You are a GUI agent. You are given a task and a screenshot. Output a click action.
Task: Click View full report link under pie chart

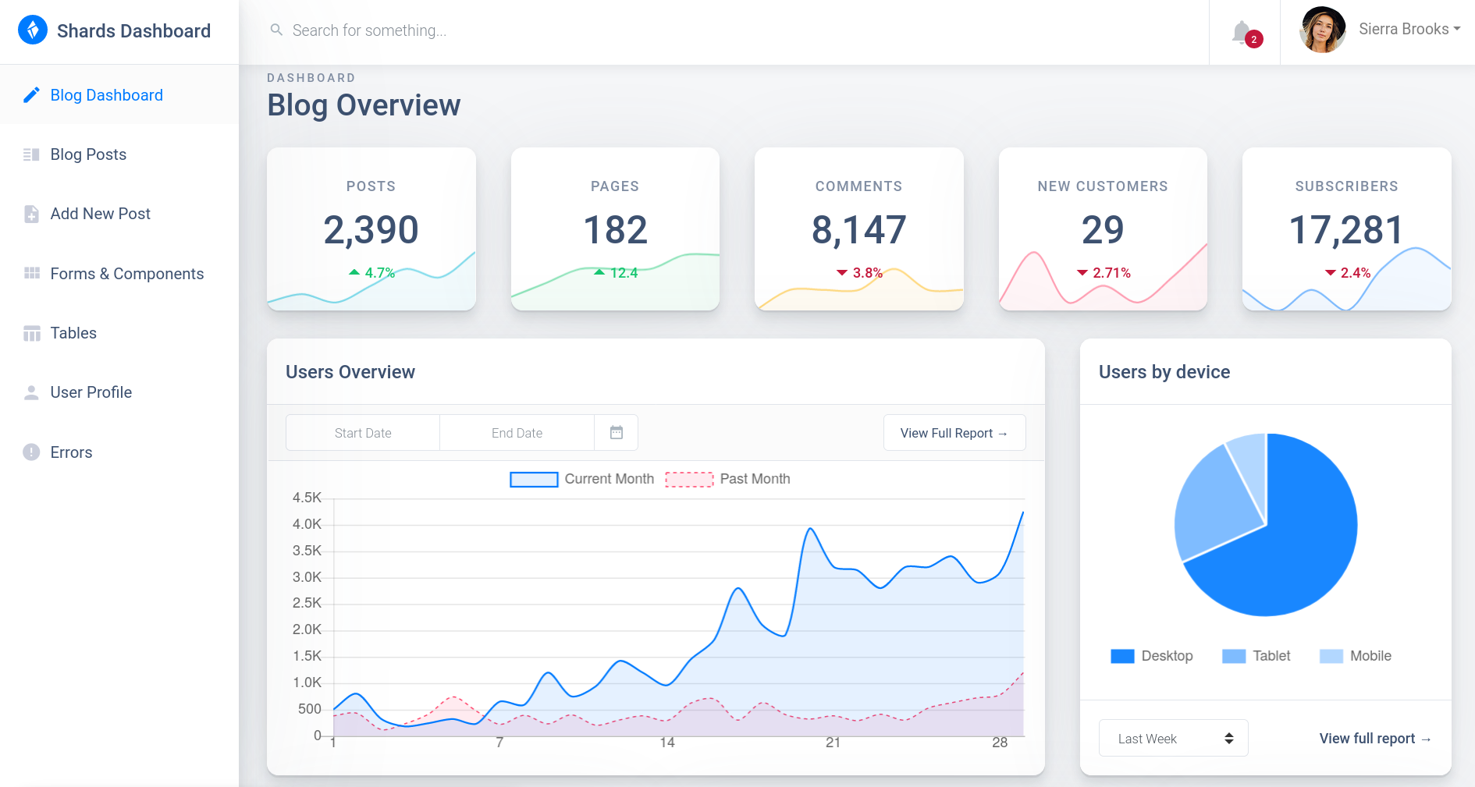(1374, 738)
